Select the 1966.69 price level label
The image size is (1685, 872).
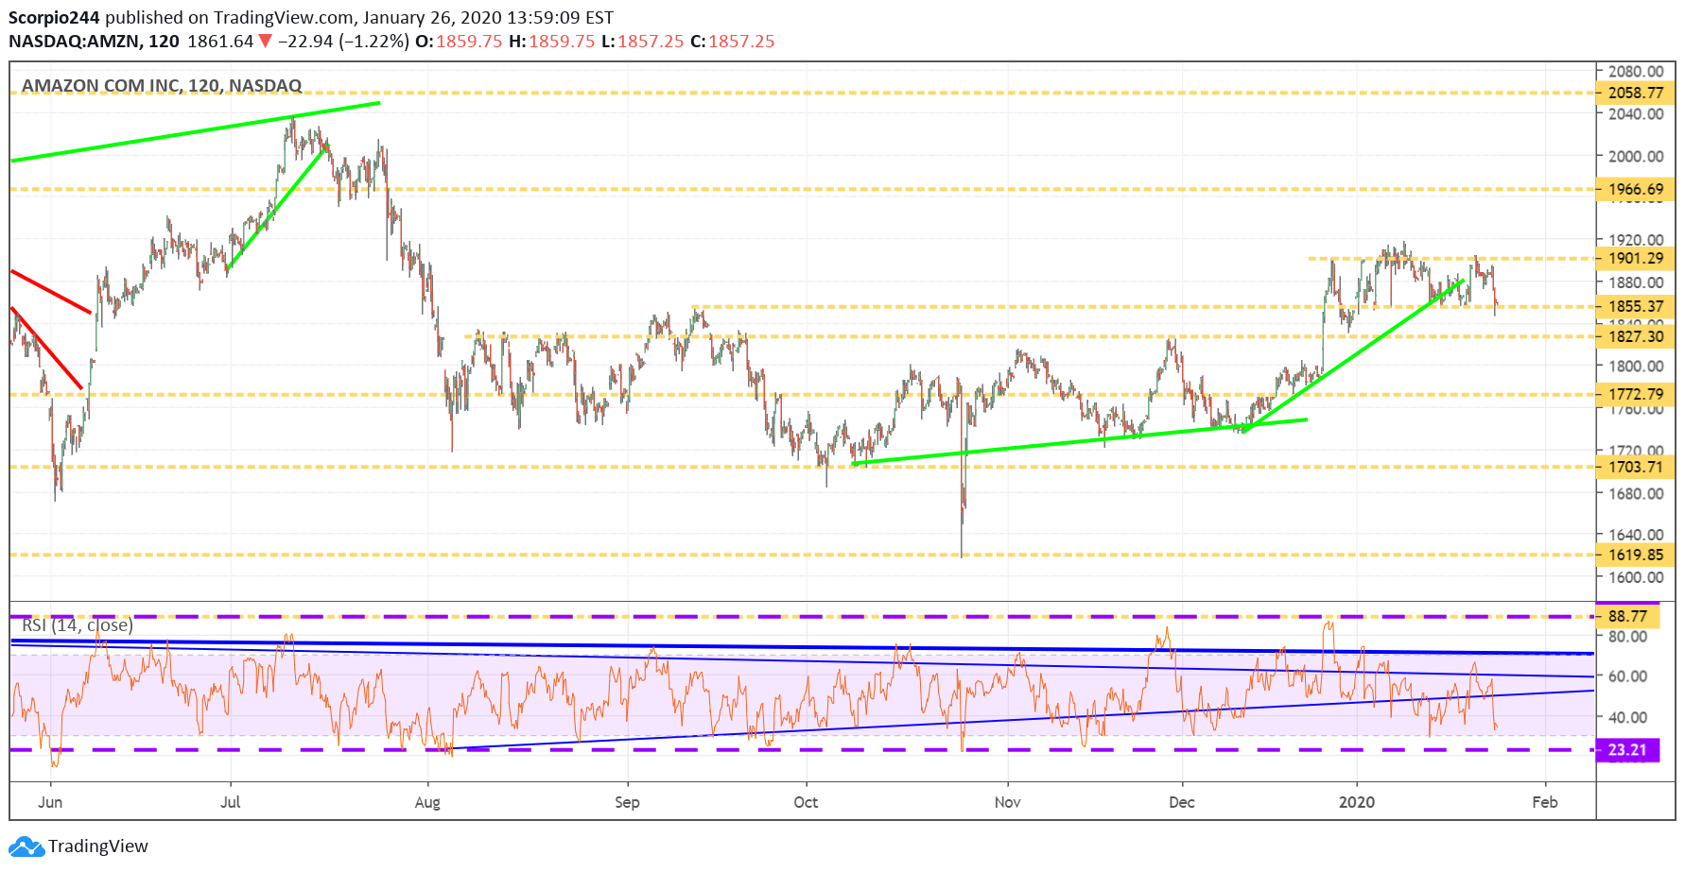(1636, 189)
